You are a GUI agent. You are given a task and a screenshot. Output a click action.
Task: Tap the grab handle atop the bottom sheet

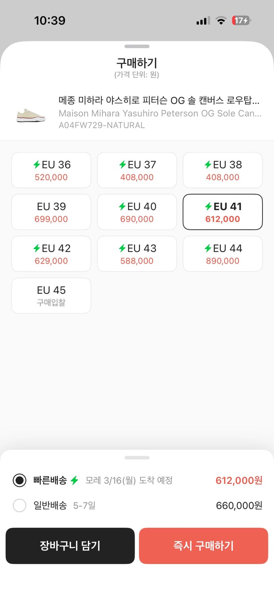137,457
